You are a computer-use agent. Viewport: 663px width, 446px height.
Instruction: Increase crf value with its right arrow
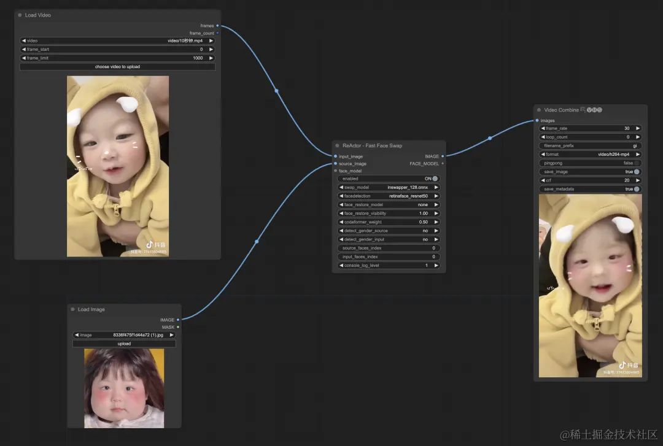coord(638,180)
